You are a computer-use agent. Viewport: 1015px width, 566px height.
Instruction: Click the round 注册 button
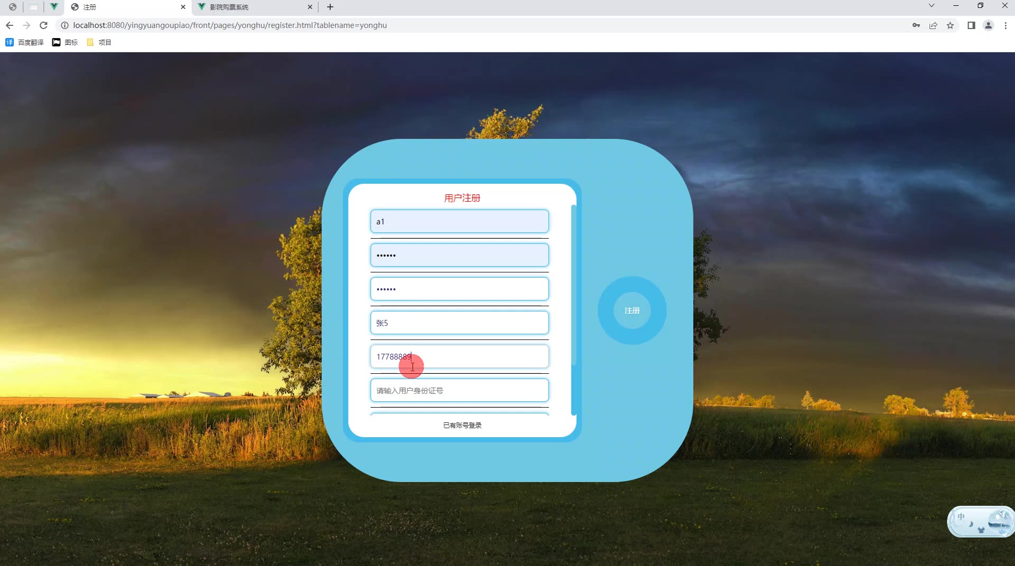[x=632, y=310]
